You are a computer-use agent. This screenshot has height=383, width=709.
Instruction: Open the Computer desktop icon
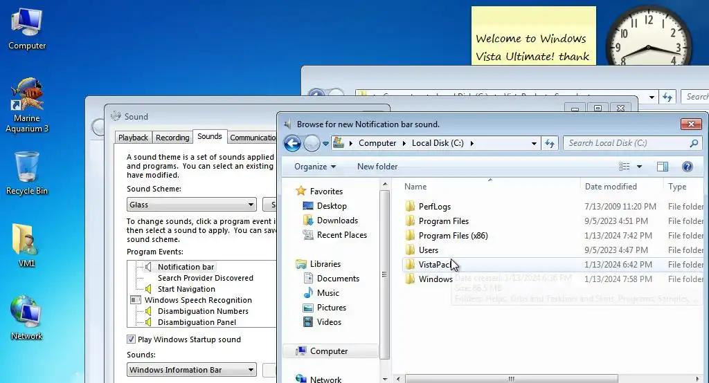[27, 28]
